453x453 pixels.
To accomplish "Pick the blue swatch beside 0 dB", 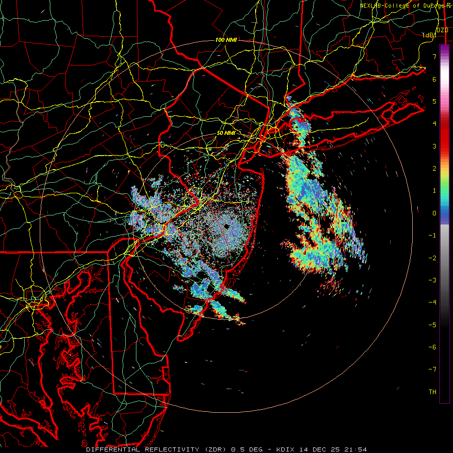I will tap(444, 213).
